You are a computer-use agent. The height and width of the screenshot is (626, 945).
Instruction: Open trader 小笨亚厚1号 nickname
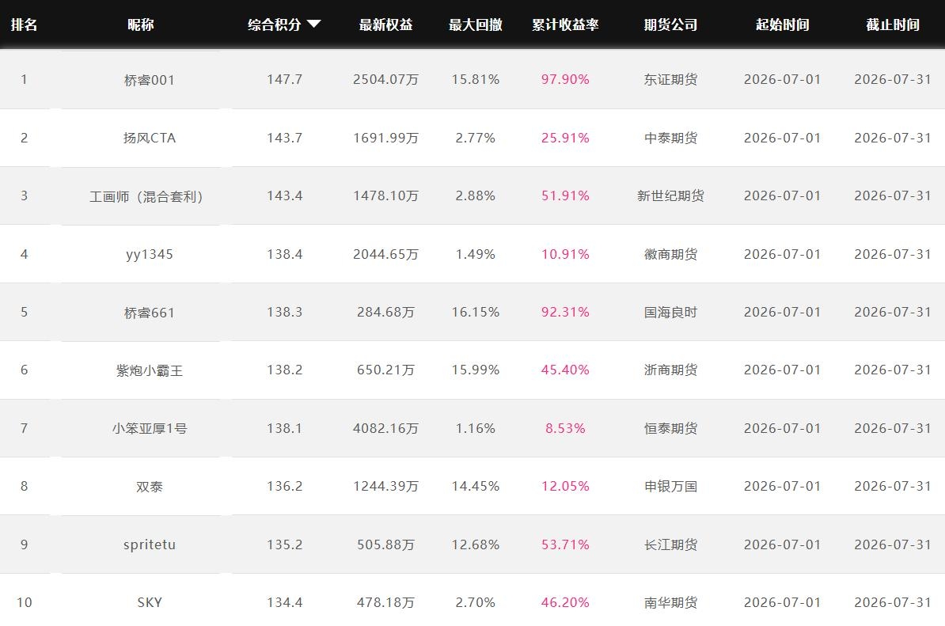[x=150, y=428]
